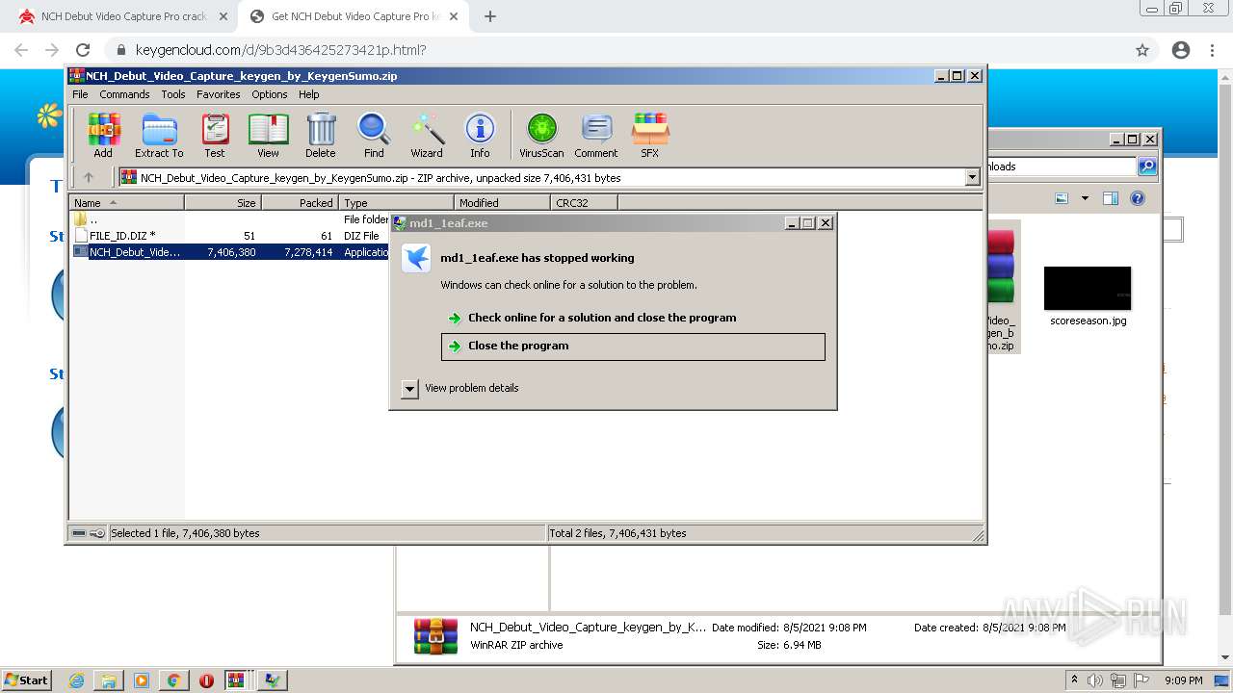
Task: Click the Extract To toolbar icon
Action: click(x=159, y=136)
